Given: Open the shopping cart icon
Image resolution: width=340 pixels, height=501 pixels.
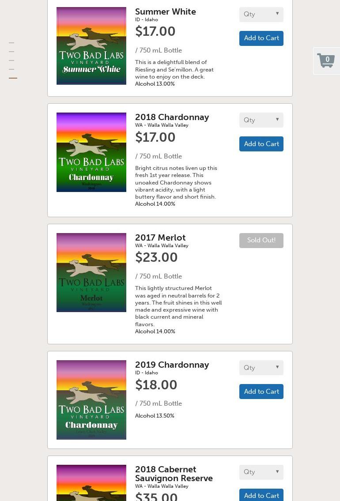Looking at the screenshot, I should click(326, 60).
